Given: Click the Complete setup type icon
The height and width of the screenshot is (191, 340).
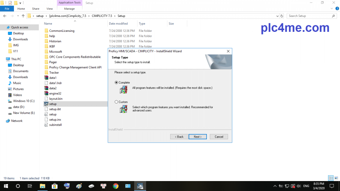Looking at the screenshot, I should pos(124,90).
